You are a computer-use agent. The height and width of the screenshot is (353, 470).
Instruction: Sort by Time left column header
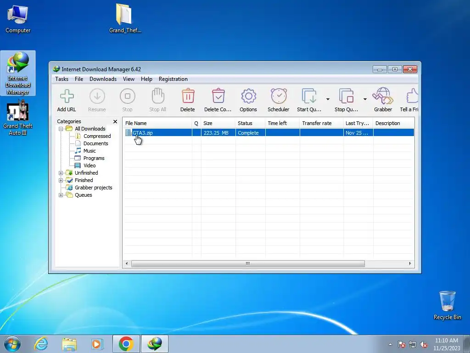pos(282,123)
